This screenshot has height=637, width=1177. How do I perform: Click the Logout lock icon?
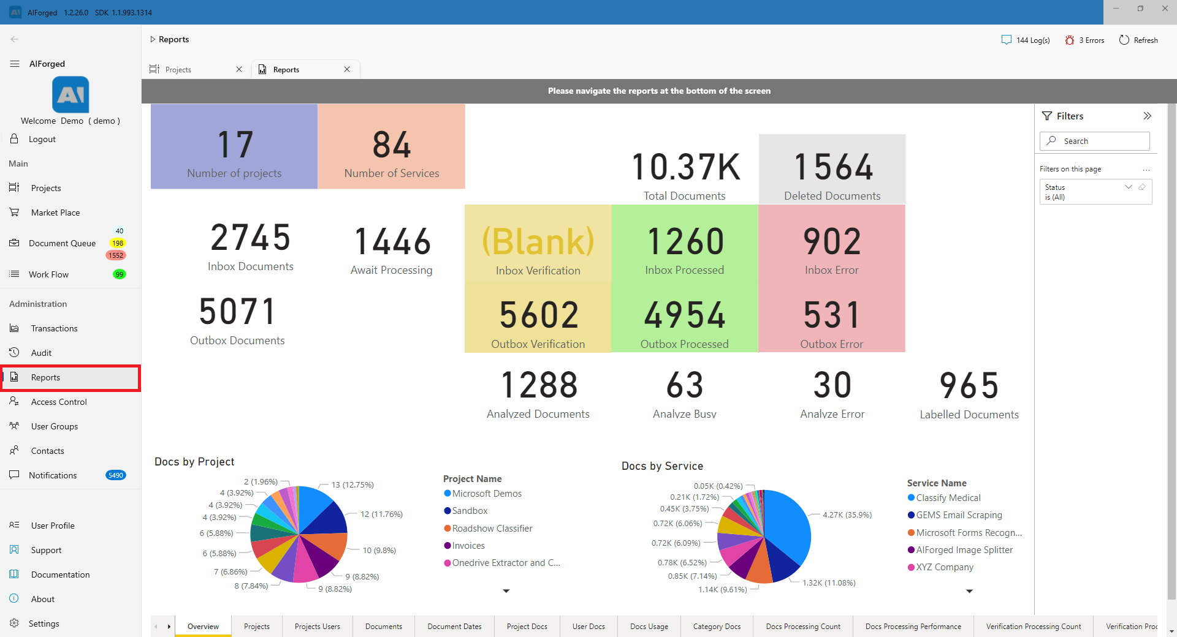(x=14, y=139)
